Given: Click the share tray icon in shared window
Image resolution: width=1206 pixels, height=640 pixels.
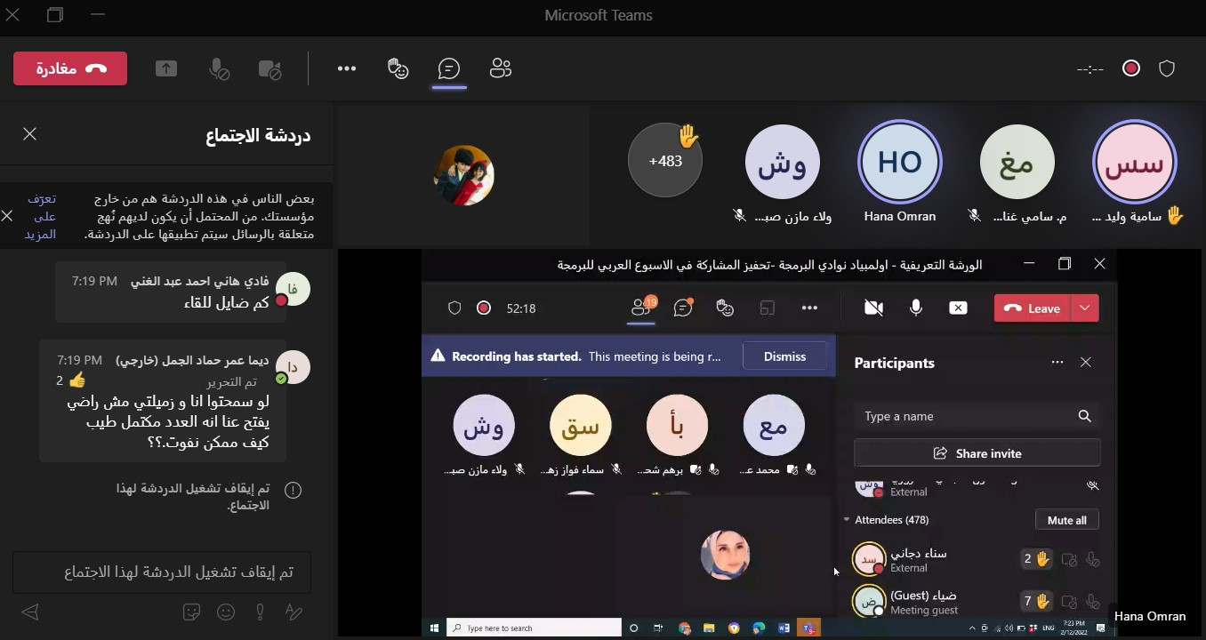Looking at the screenshot, I should pos(958,308).
